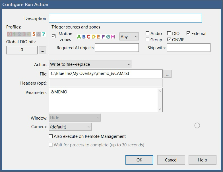Viewport: 223px width, 172px height.
Task: Select motion zone C letter
Action: point(88,37)
